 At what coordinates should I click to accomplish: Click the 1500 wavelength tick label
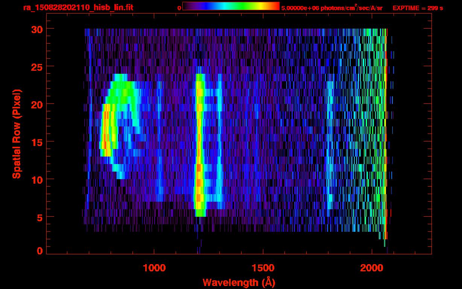[x=263, y=268]
